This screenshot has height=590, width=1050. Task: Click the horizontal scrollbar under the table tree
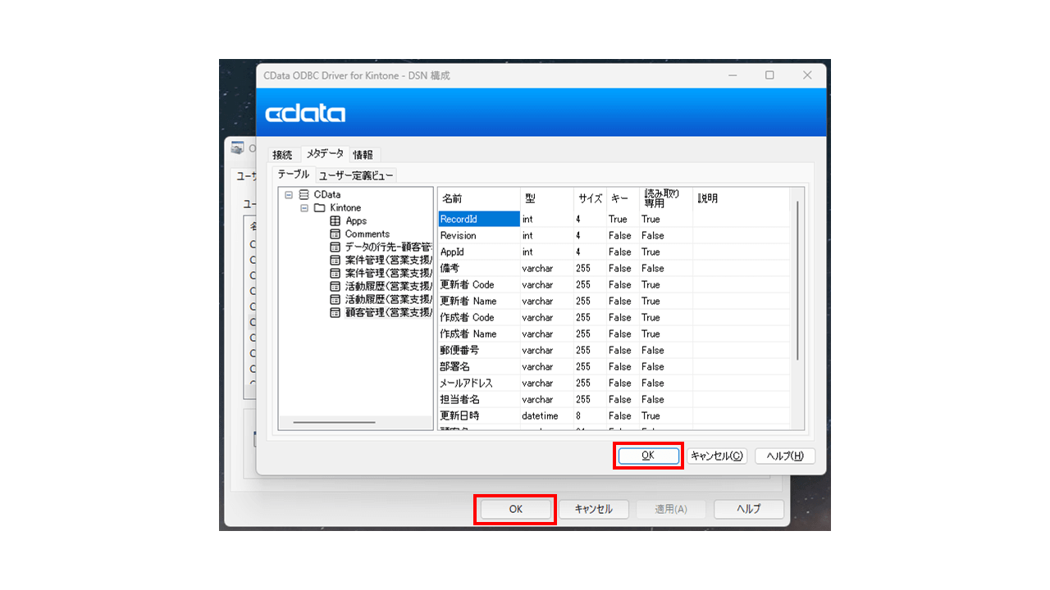point(334,423)
